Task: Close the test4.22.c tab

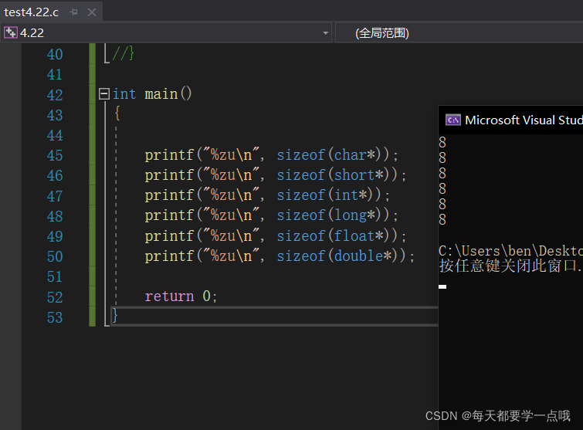Action: point(91,12)
